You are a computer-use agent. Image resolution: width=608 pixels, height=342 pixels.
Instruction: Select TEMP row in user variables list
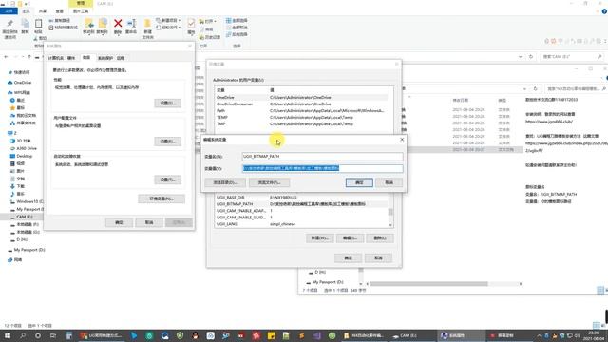coord(302,117)
